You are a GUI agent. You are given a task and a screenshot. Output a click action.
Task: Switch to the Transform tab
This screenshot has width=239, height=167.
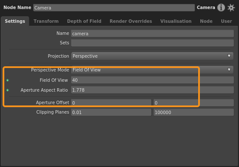(46, 21)
